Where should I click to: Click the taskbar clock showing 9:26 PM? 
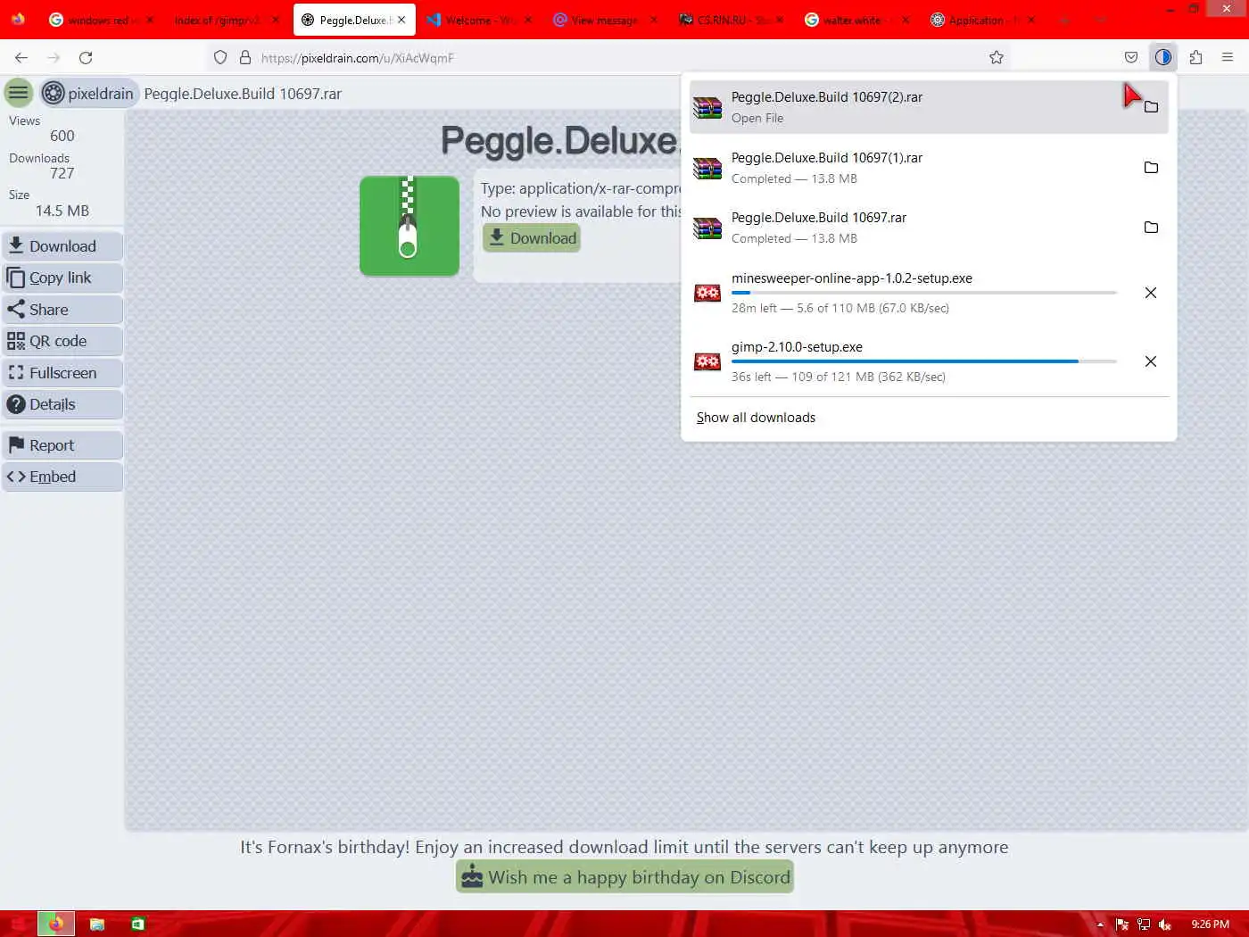(x=1210, y=925)
